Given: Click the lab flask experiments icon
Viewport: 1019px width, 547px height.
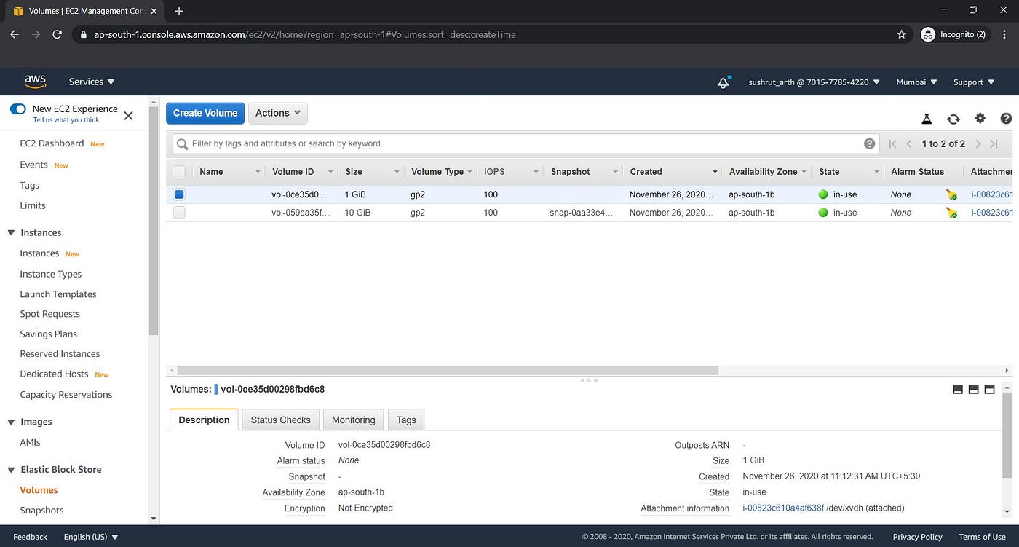Looking at the screenshot, I should [927, 119].
